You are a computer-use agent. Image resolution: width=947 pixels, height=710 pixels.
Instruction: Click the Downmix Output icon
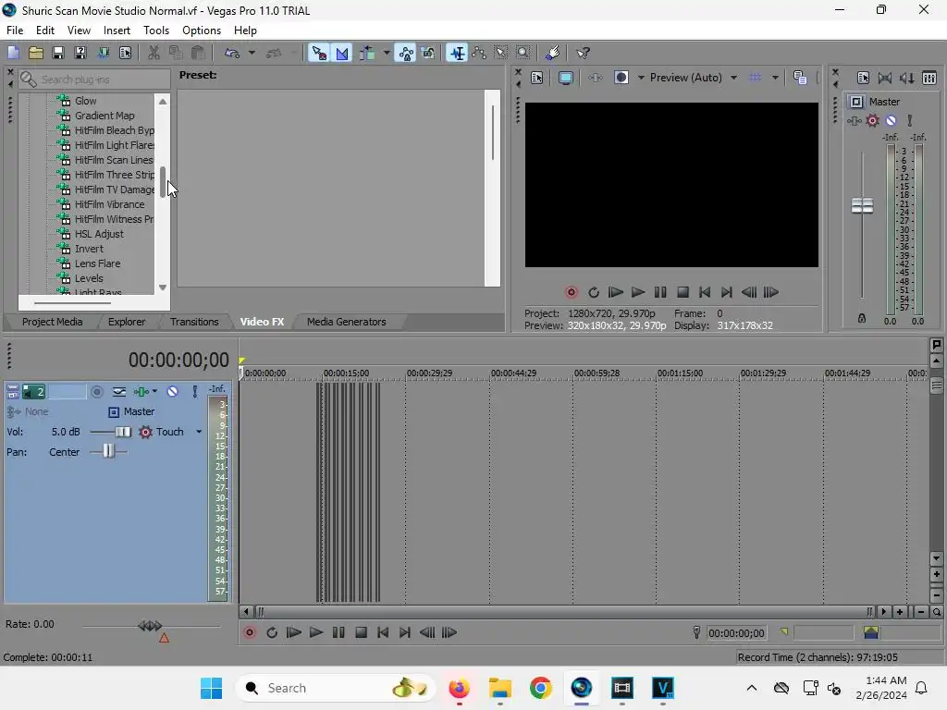coord(885,78)
